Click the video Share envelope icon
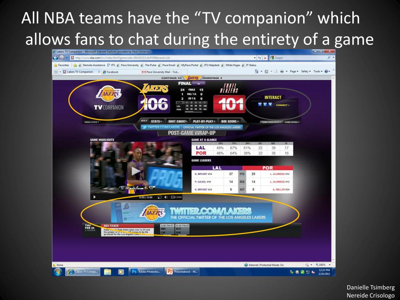Image resolution: width=400 pixels, height=300 pixels. click(x=176, y=197)
